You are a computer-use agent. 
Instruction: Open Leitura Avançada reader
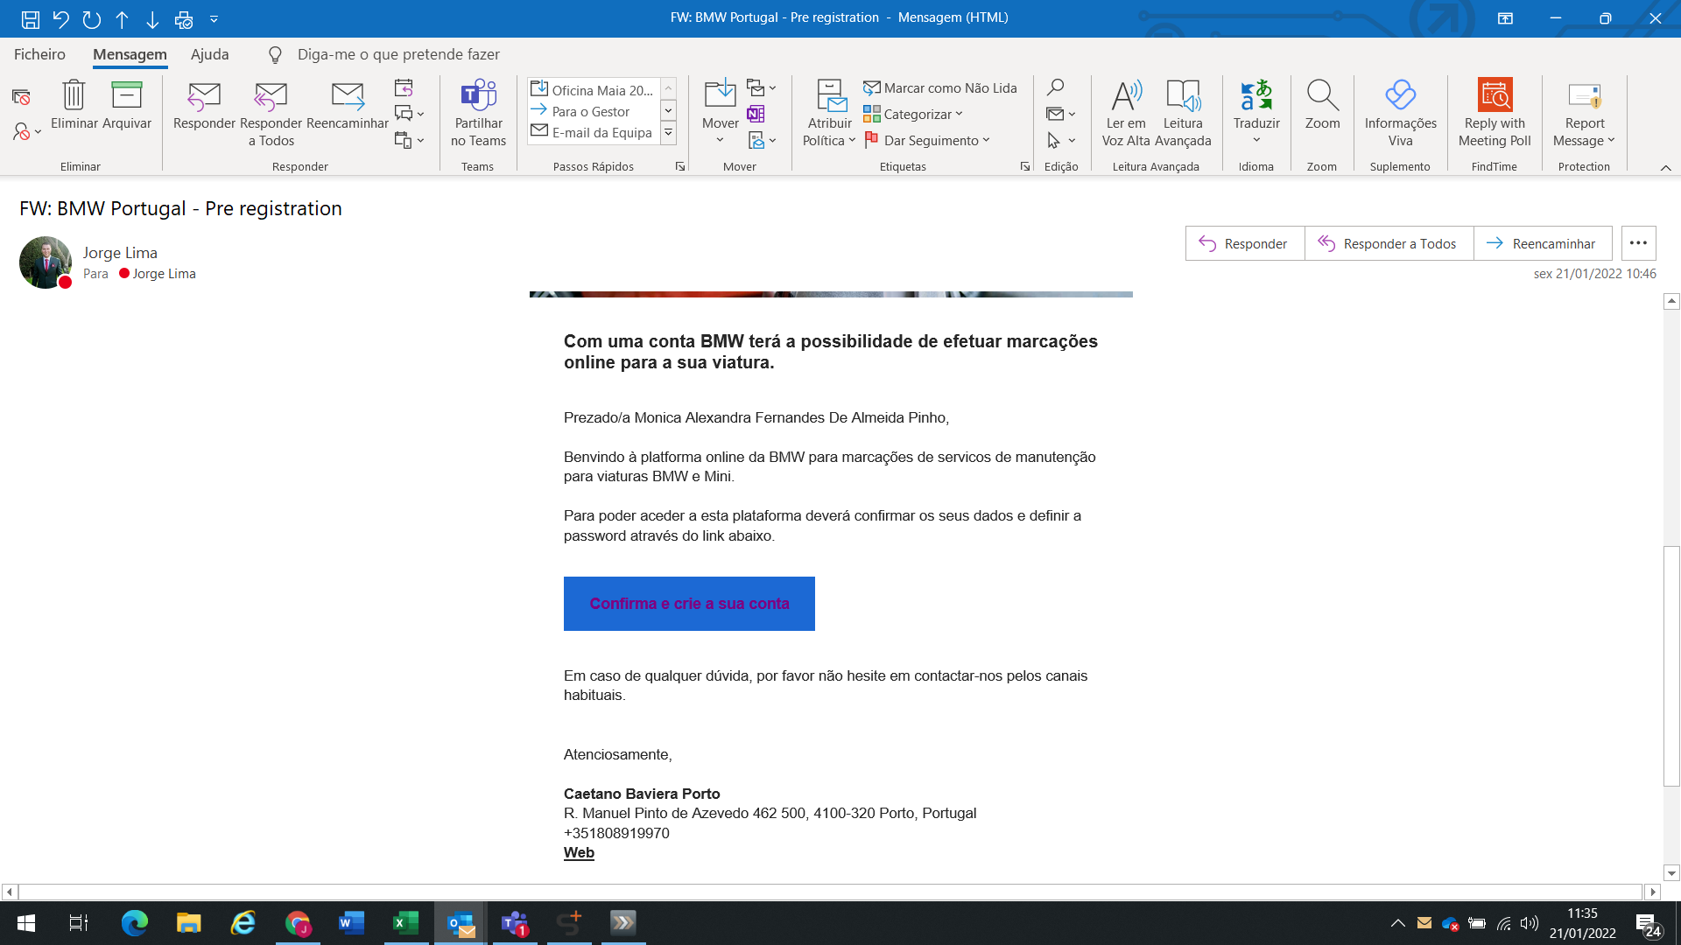[1183, 114]
